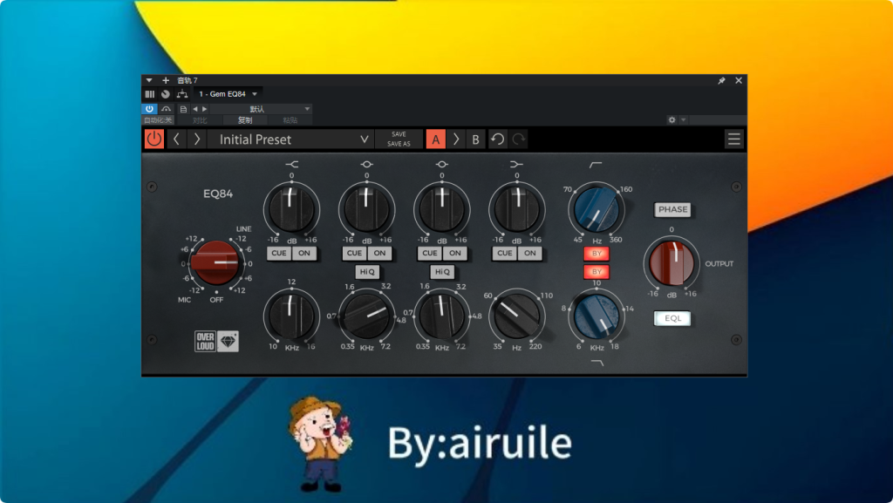
Task: Toggle CUE on second mid band
Action: point(429,253)
